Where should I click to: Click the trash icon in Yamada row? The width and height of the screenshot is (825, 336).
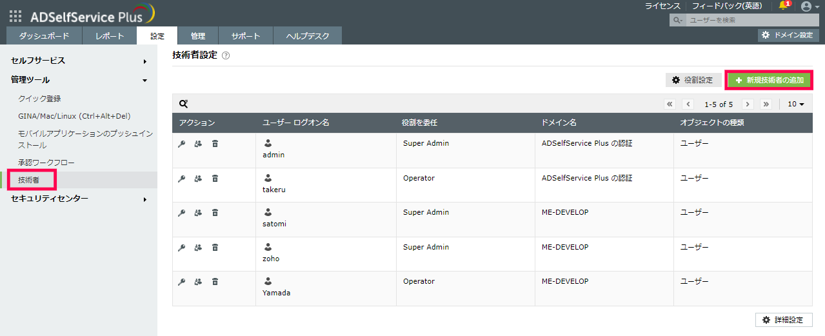click(x=215, y=282)
